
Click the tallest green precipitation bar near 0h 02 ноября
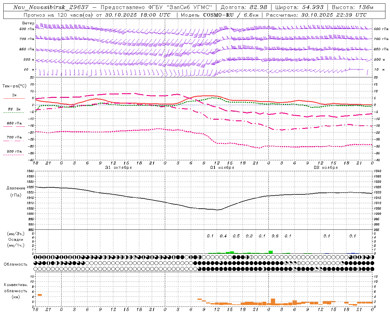tap(271, 252)
